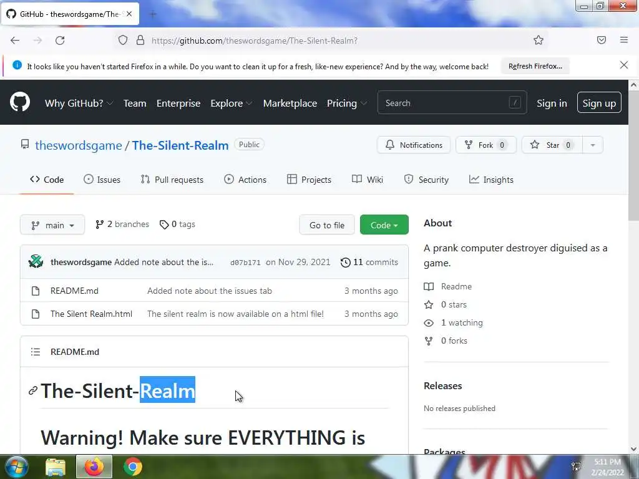
Task: Switch to the Issues tab
Action: (102, 180)
